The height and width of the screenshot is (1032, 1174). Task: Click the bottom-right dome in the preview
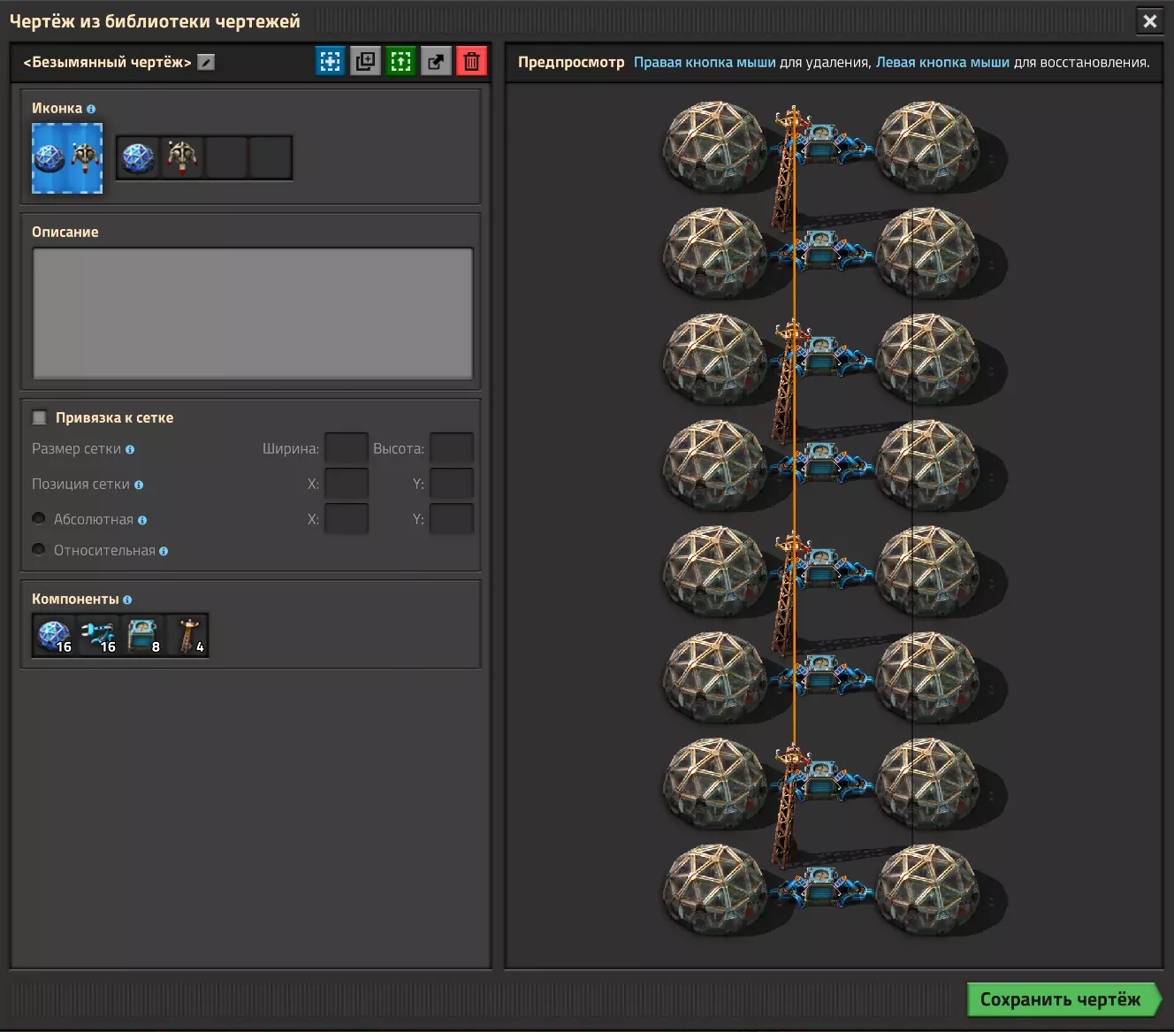tap(928, 889)
